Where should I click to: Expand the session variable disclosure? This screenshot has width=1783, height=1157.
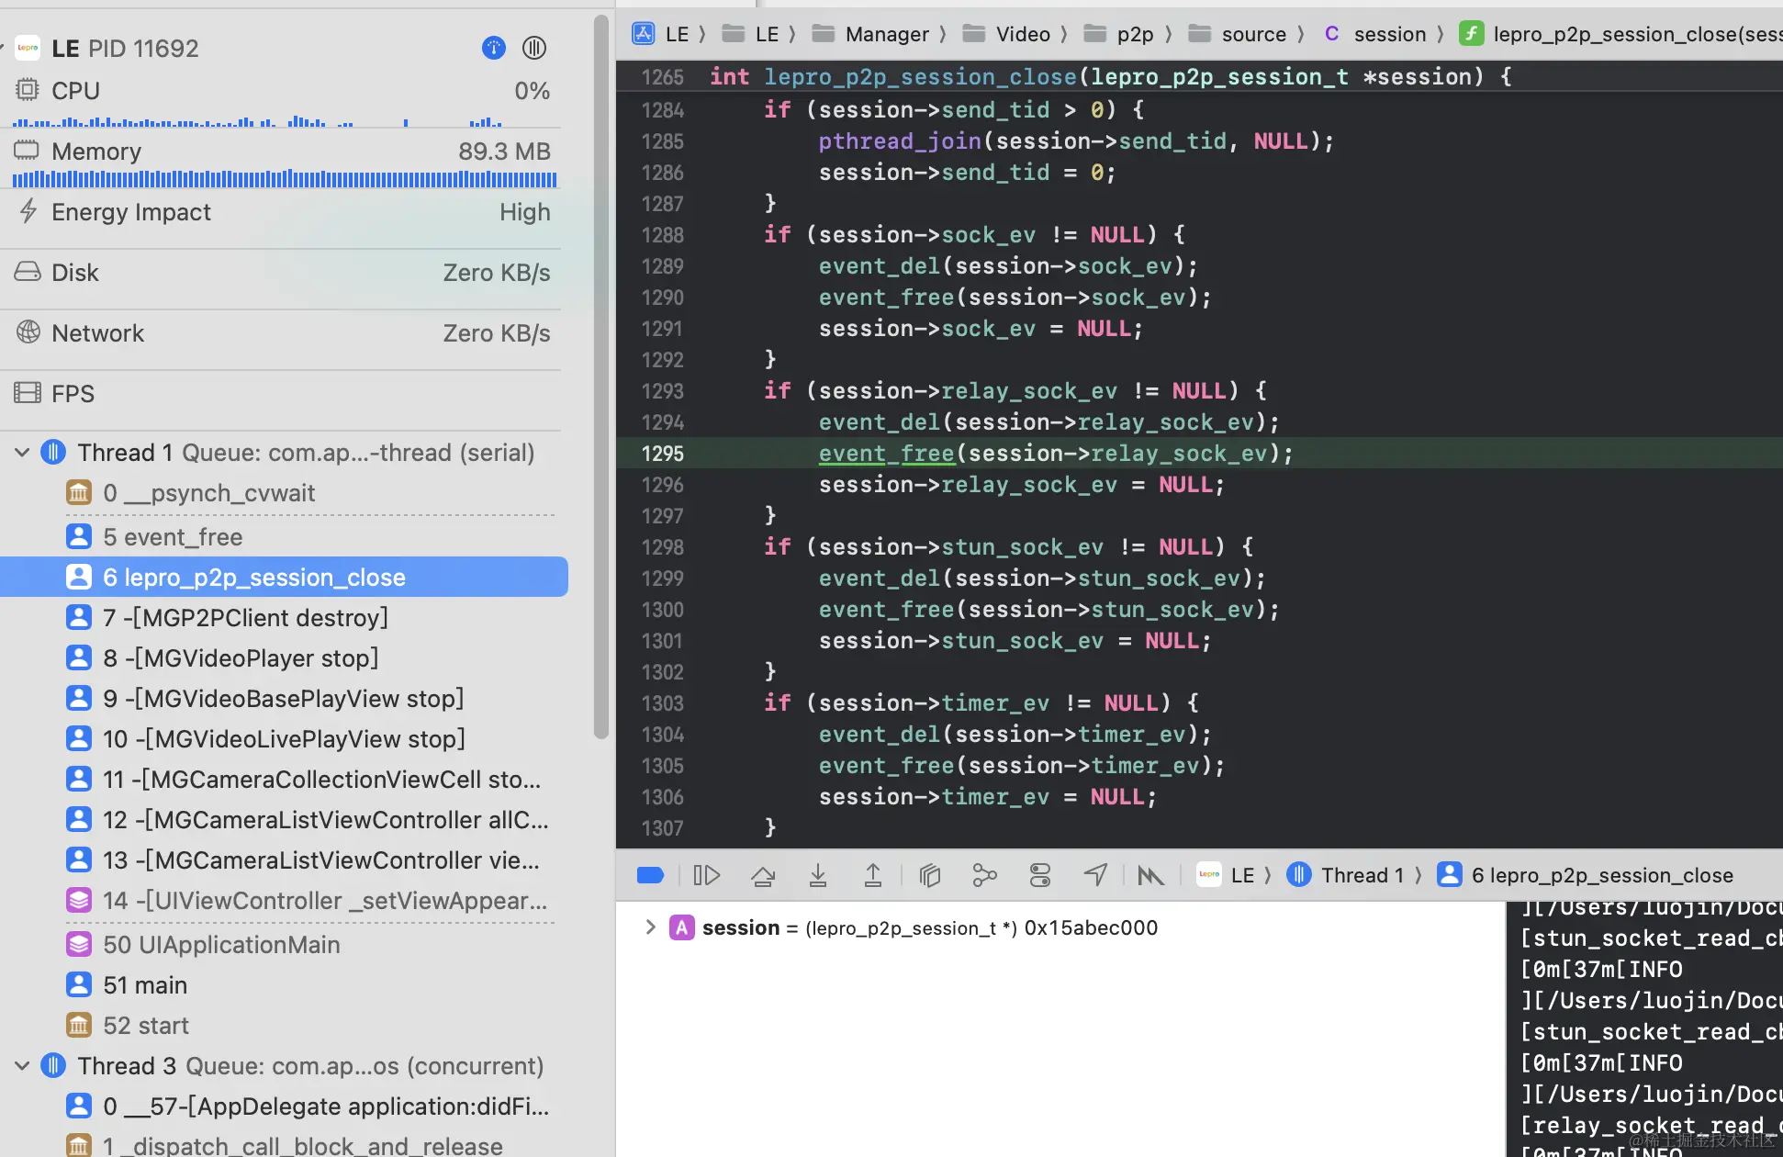tap(650, 927)
